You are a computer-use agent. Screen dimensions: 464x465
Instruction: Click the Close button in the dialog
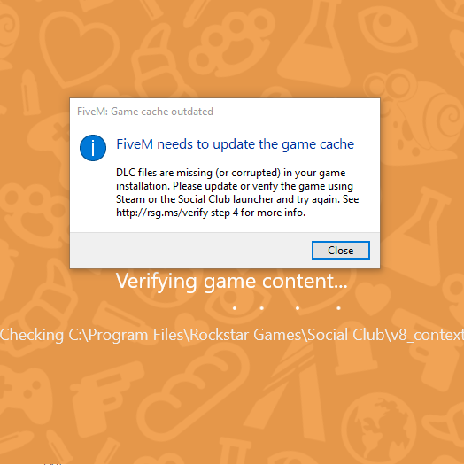coord(341,251)
